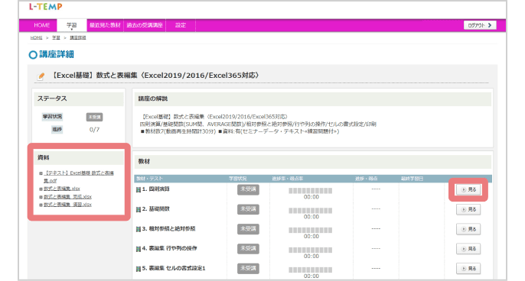
Task: Click the lesson title 2. 基礎関数
Action: 155,208
